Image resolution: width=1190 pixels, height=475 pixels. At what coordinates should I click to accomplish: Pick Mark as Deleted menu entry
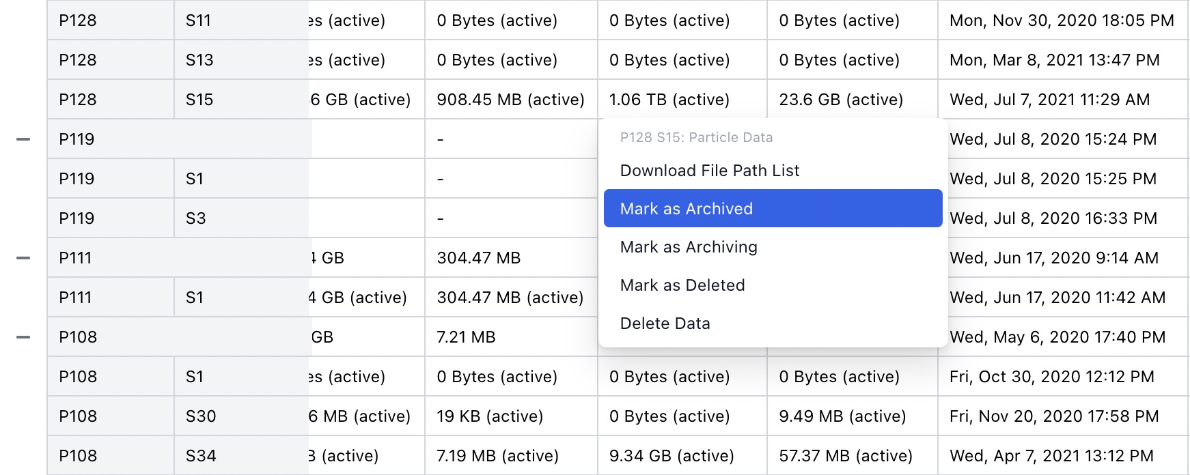(682, 285)
